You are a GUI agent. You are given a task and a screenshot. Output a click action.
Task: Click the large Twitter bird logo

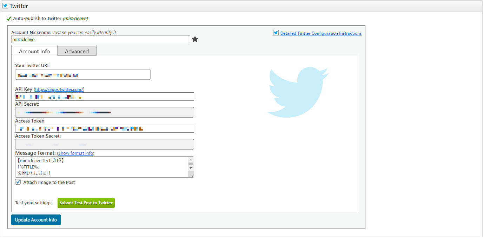pos(298,92)
